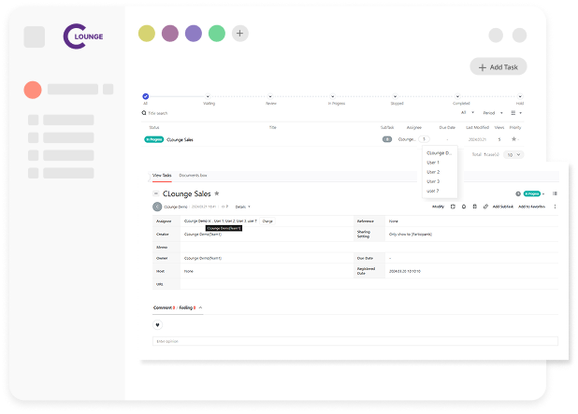This screenshot has height=414, width=578.
Task: Click Add Subtask
Action: (x=503, y=207)
